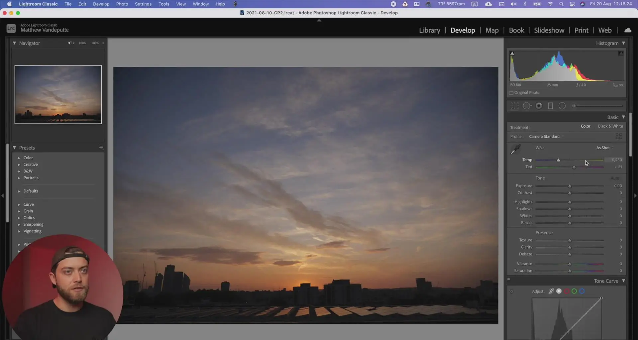Select the Crop Overlay tool
The width and height of the screenshot is (638, 340).
(514, 106)
